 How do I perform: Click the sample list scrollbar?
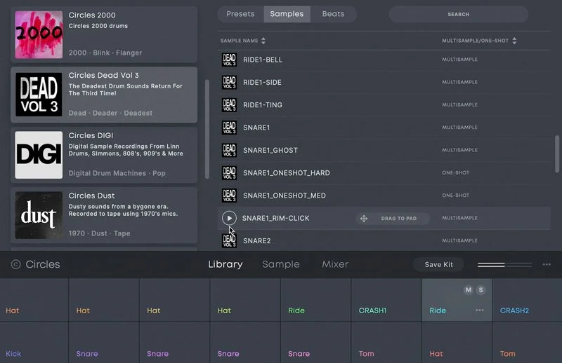pyautogui.click(x=557, y=153)
